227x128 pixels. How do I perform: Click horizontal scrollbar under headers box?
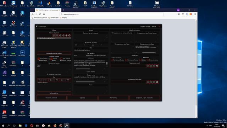(x=83, y=69)
